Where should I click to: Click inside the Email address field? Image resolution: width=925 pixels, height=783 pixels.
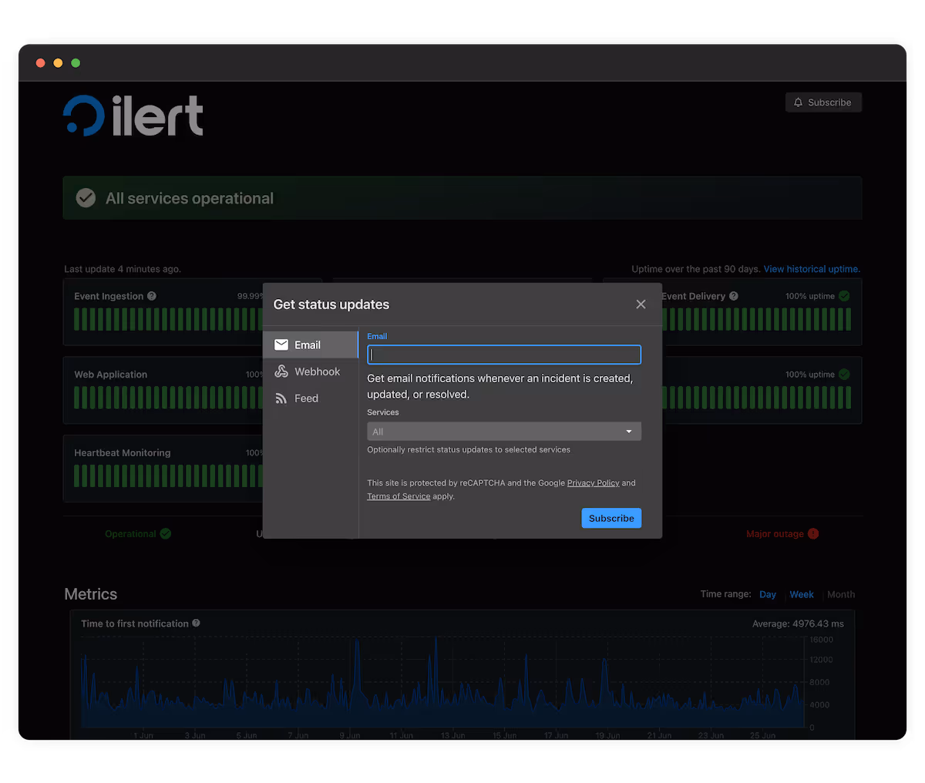pyautogui.click(x=503, y=355)
